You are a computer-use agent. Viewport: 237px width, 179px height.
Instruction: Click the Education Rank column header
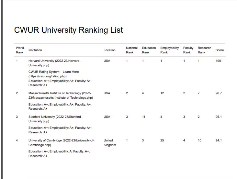pyautogui.click(x=149, y=50)
